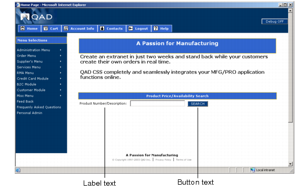308x192 pixels.
Task: Click the Help question mark icon
Action: pos(155,28)
